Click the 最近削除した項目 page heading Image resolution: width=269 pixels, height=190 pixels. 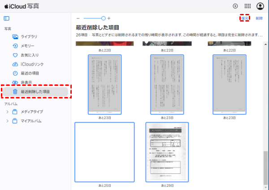point(97,27)
